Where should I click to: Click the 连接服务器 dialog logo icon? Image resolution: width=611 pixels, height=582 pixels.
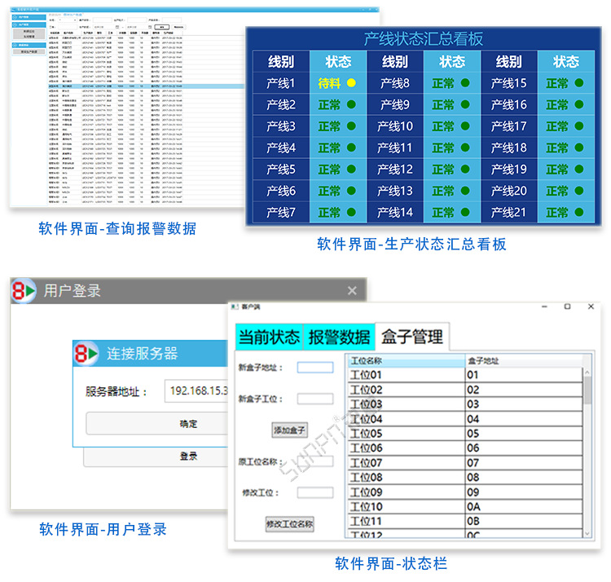pos(88,354)
